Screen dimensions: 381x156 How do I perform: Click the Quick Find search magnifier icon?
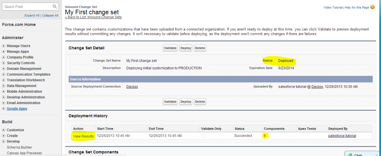point(55,7)
